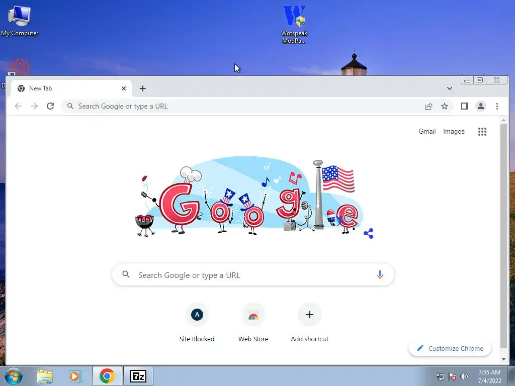Screen dimensions: 515x386
Task: Launch media player from taskbar
Action: 75,376
